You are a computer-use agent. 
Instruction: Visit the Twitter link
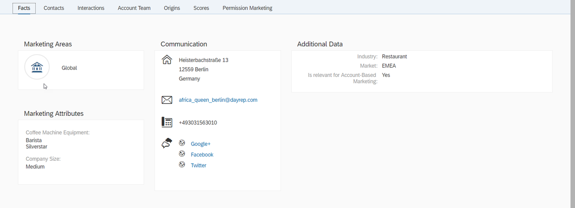(198, 165)
